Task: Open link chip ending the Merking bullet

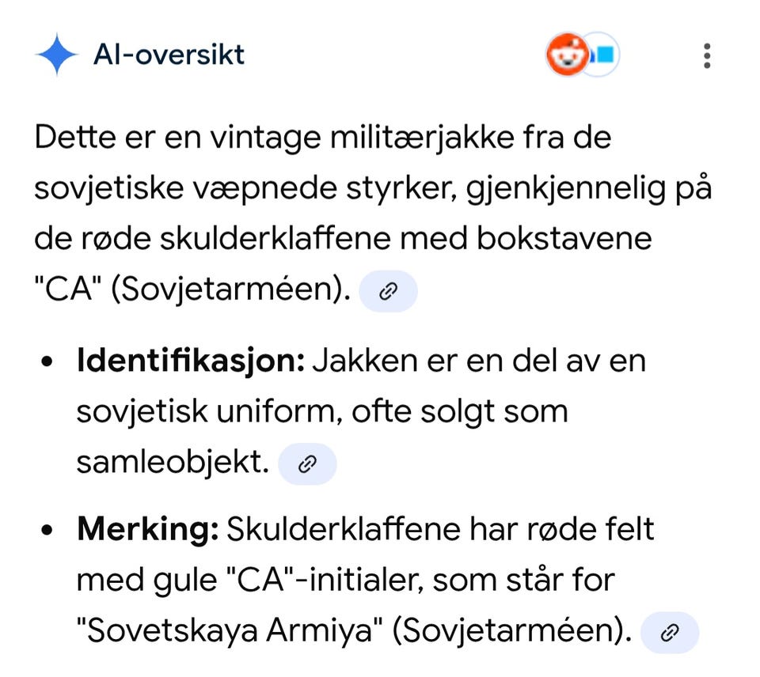Action: [670, 632]
